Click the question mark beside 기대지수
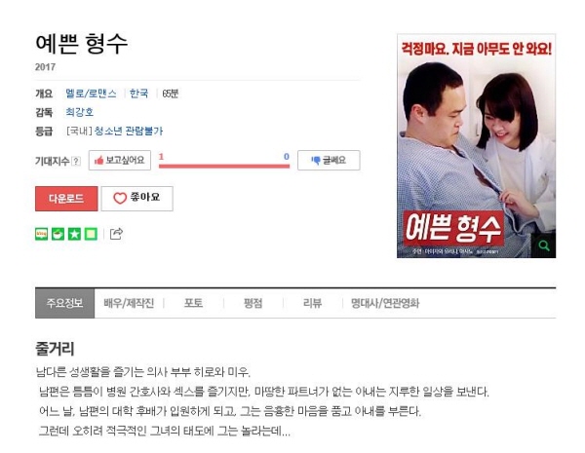The height and width of the screenshot is (453, 585). tap(76, 161)
